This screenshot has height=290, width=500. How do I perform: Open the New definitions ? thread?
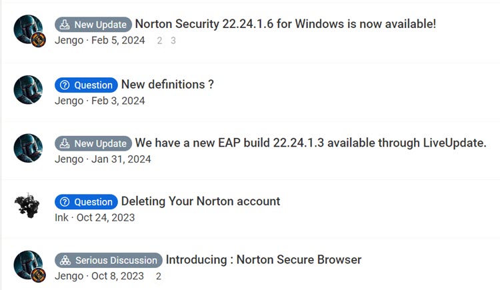pos(167,85)
